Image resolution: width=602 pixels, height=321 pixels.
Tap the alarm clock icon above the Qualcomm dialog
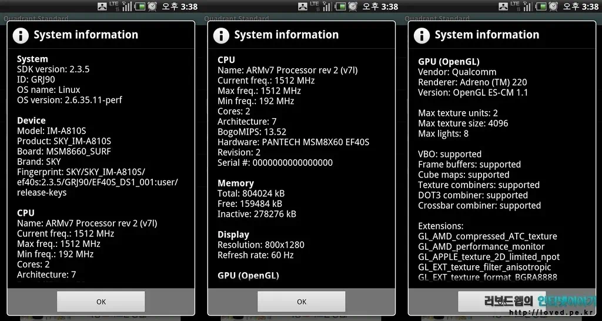tap(553, 6)
